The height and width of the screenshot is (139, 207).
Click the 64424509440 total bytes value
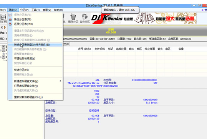pyautogui.click(x=151, y=100)
